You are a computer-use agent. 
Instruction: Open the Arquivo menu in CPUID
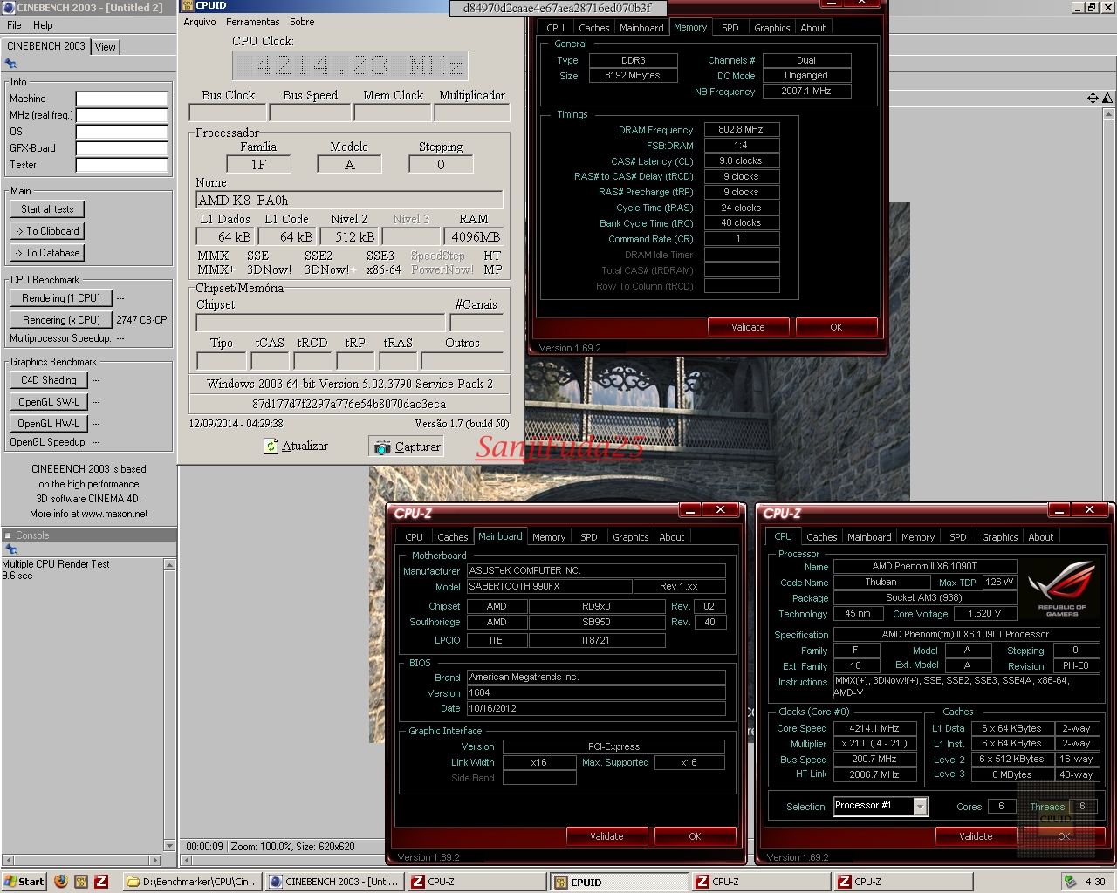[200, 22]
